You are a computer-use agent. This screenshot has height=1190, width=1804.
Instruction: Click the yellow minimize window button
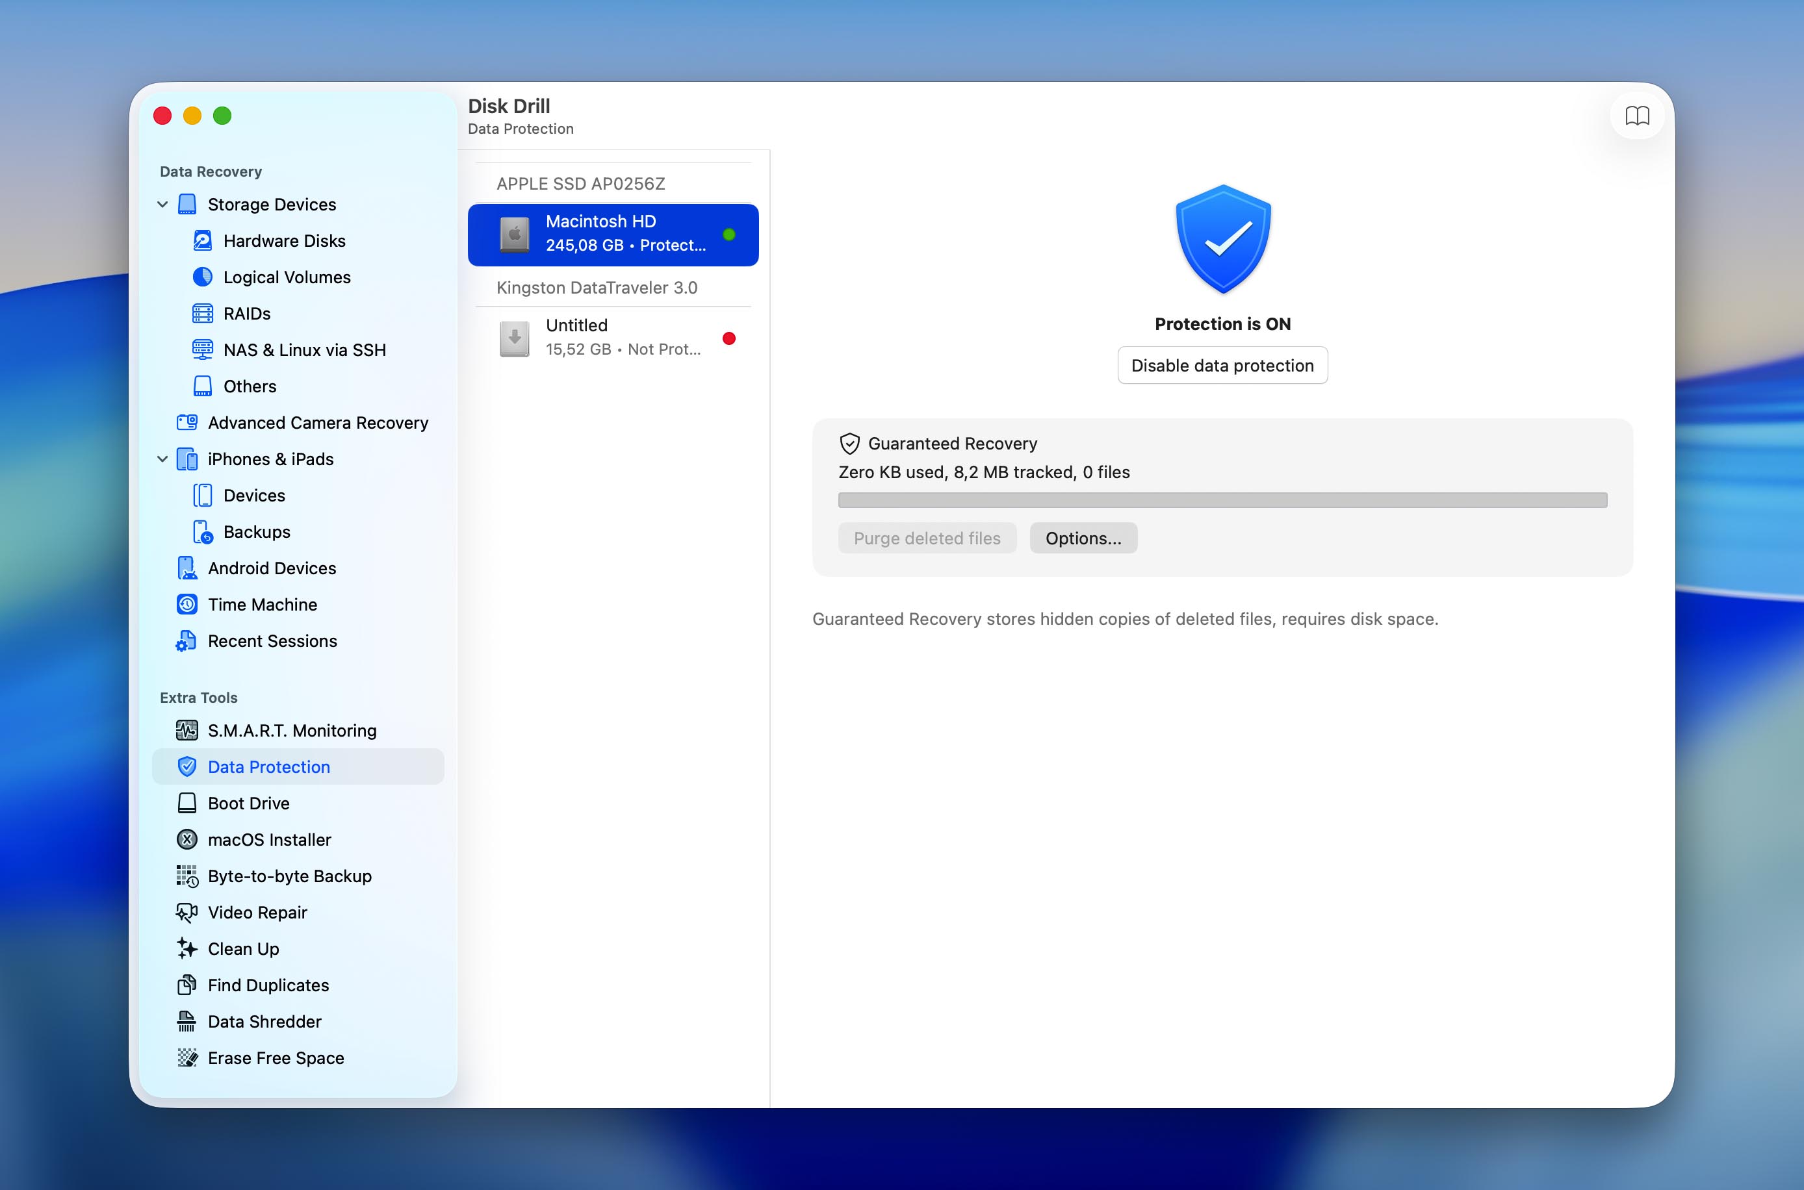pos(192,116)
